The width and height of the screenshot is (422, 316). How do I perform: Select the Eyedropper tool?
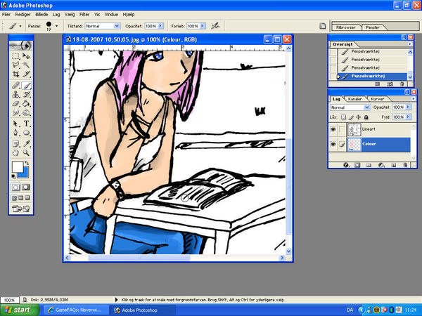tap(26, 144)
